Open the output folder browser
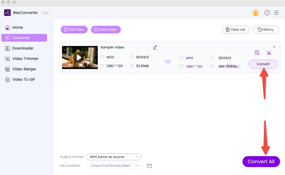Image resolution: width=285 pixels, height=175 pixels. pos(149,166)
